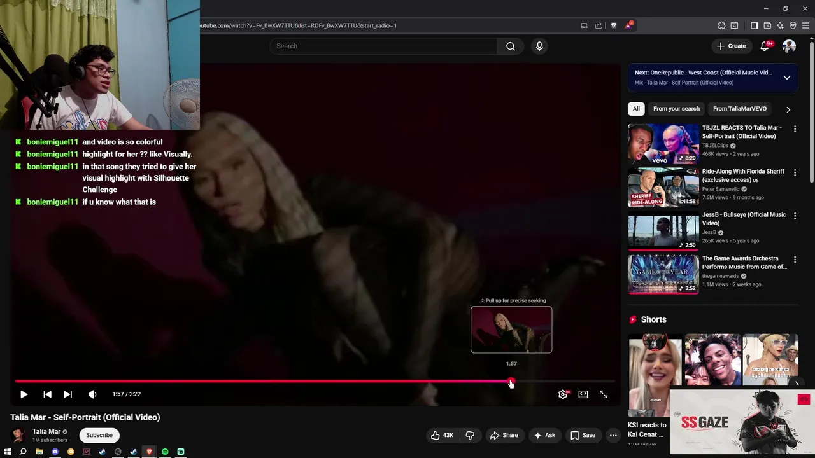Viewport: 815px width, 458px height.
Task: Show more filter chips with the arrow
Action: click(x=788, y=109)
